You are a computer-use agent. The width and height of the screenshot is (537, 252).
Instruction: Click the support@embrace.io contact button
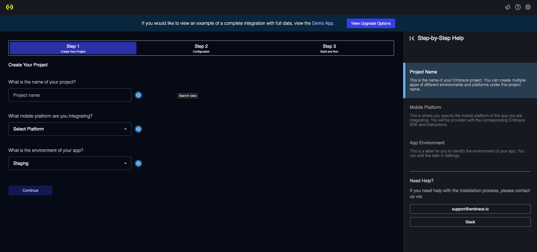pyautogui.click(x=470, y=209)
